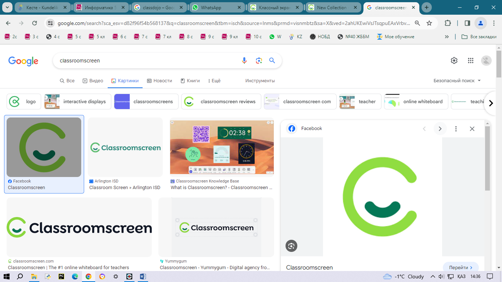The image size is (502, 282).
Task: Switch to the Классный экран browser tab
Action: pos(275,7)
